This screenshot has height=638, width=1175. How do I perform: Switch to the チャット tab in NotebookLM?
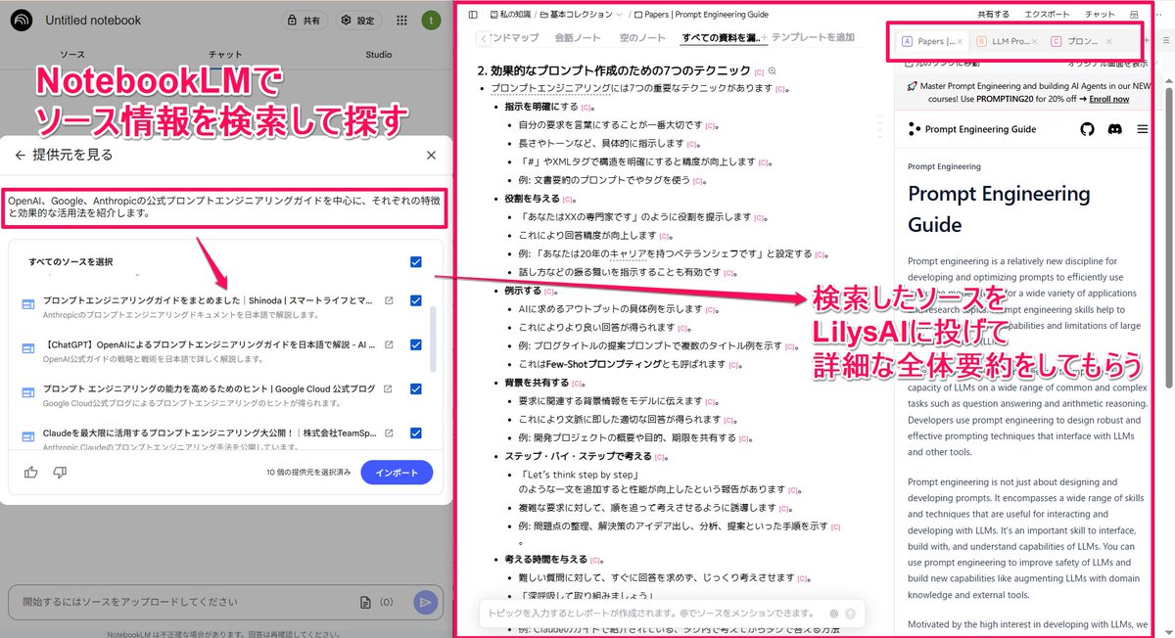225,55
